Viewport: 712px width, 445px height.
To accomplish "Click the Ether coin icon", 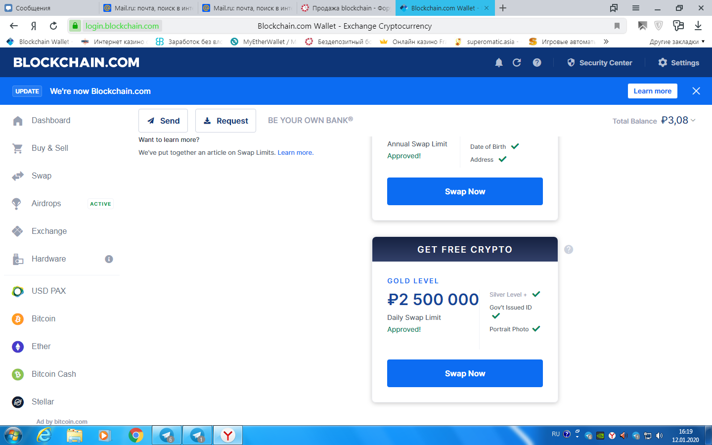I will (x=18, y=347).
